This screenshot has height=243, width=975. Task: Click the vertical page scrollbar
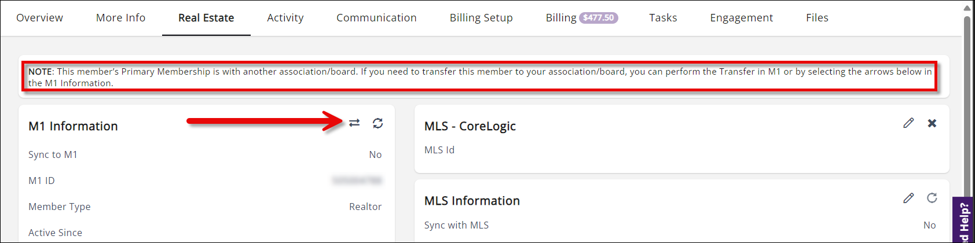click(967, 104)
